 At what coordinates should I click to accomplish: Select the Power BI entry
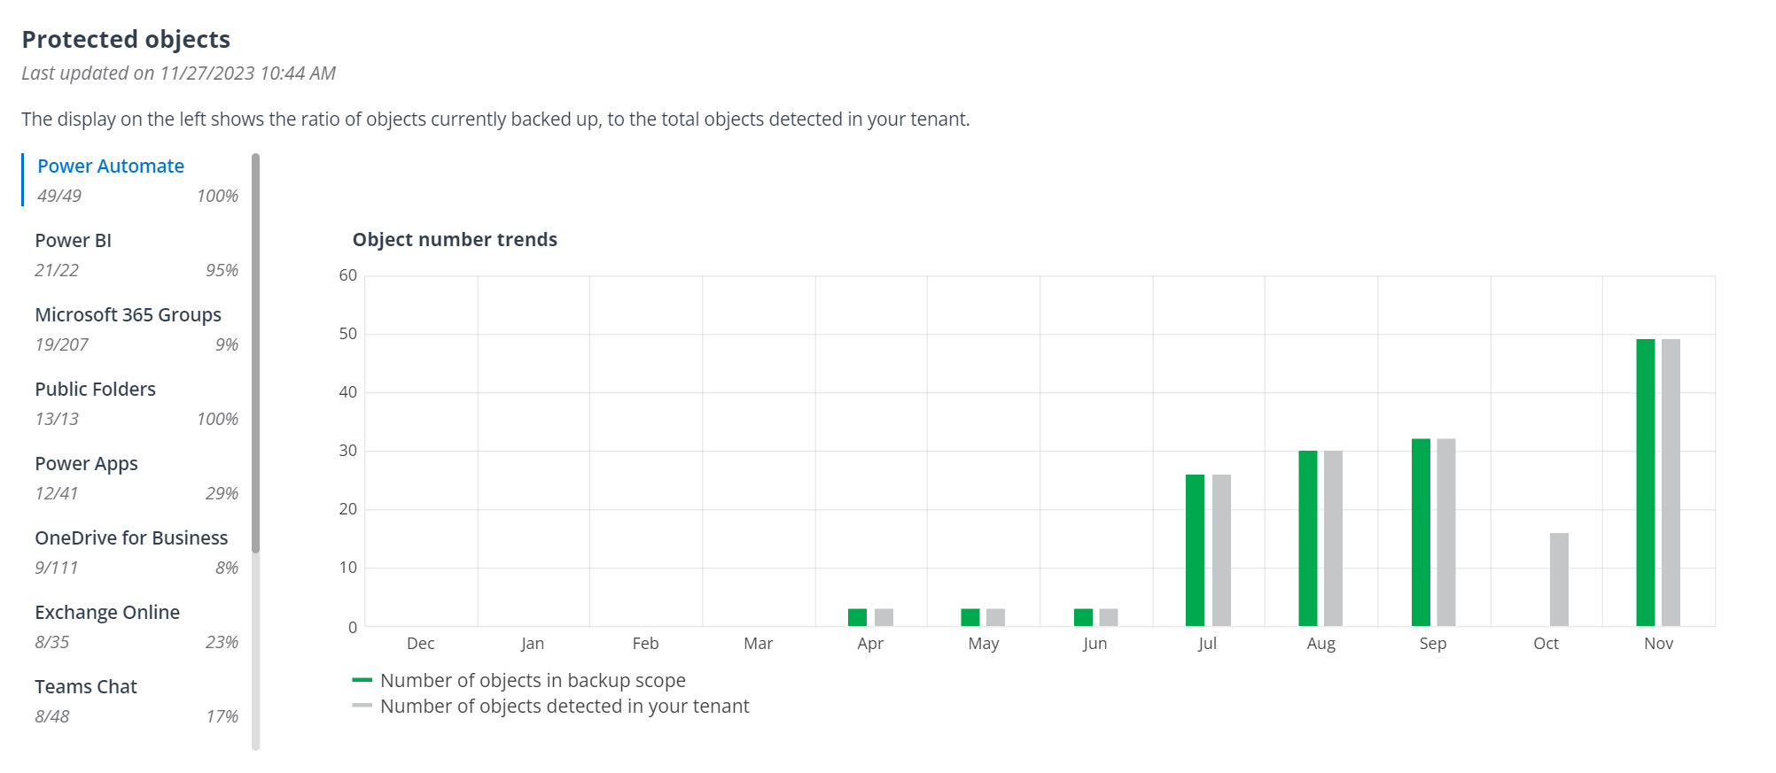pyautogui.click(x=74, y=241)
